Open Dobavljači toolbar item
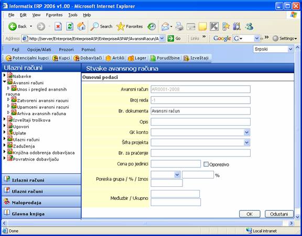Image resolution: width=302 pixels, height=236 pixels. [88, 58]
